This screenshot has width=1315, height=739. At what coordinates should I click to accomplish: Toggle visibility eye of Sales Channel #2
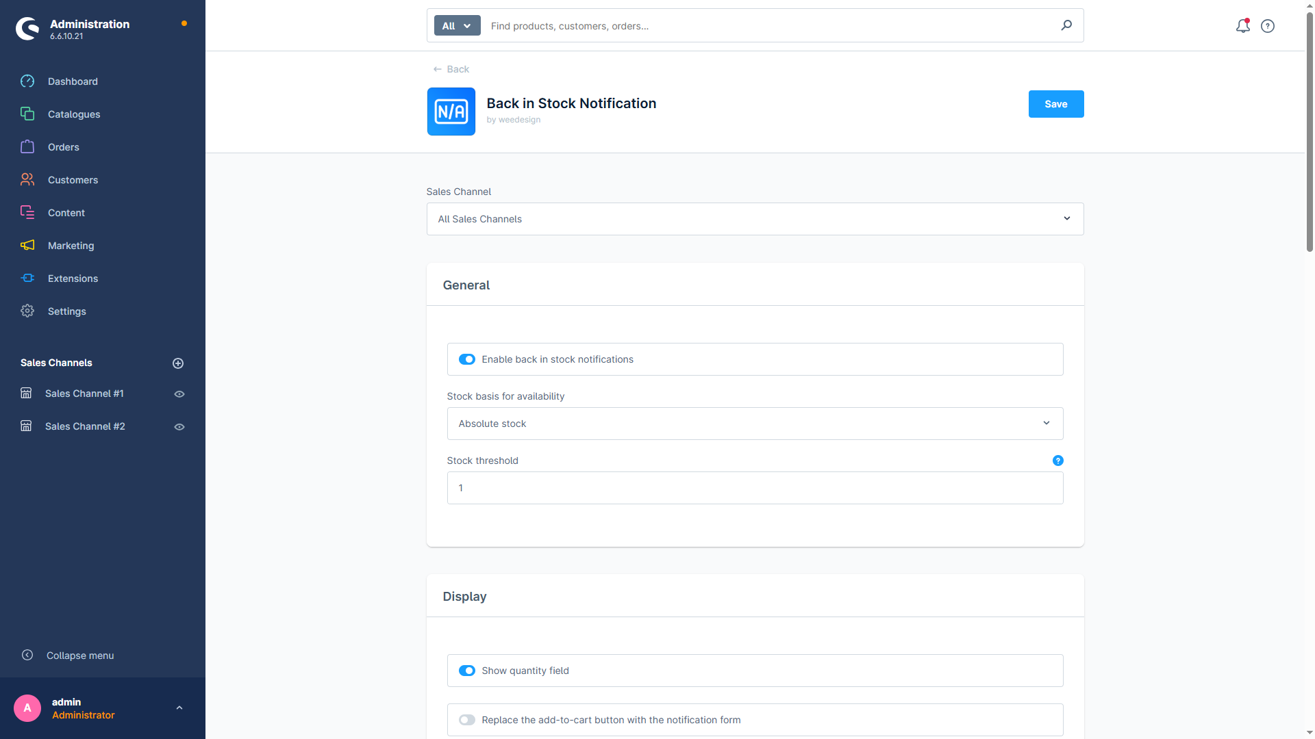179,427
